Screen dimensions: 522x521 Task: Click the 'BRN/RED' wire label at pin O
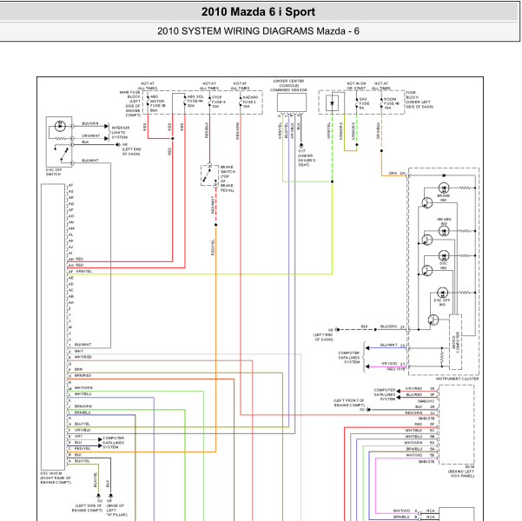coord(83,375)
